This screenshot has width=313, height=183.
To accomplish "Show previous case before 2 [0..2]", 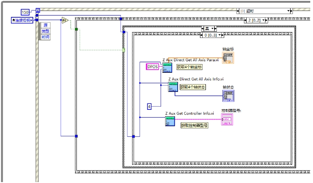I will [x=245, y=20].
